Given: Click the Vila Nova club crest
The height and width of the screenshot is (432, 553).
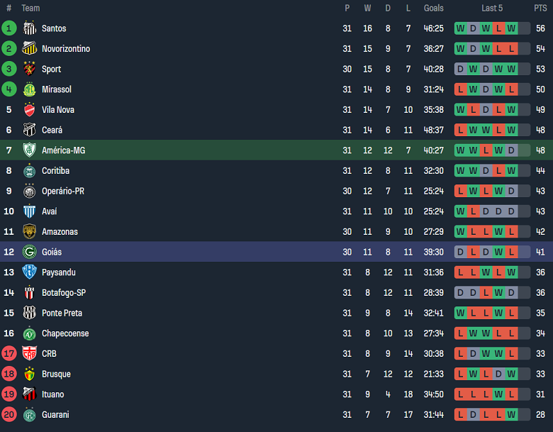Looking at the screenshot, I should pyautogui.click(x=29, y=110).
